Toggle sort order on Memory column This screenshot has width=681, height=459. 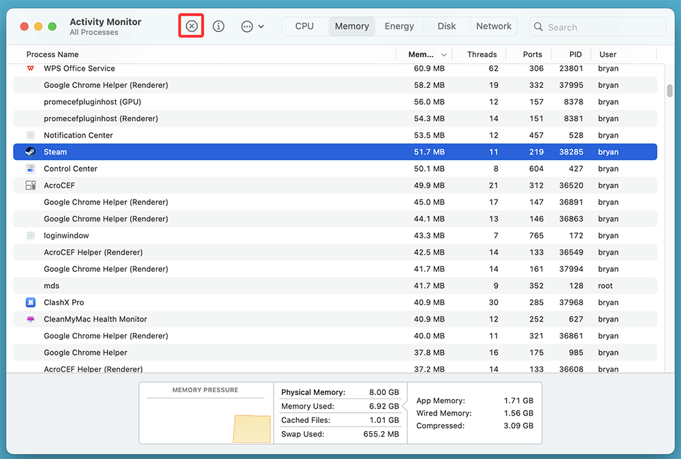(427, 54)
